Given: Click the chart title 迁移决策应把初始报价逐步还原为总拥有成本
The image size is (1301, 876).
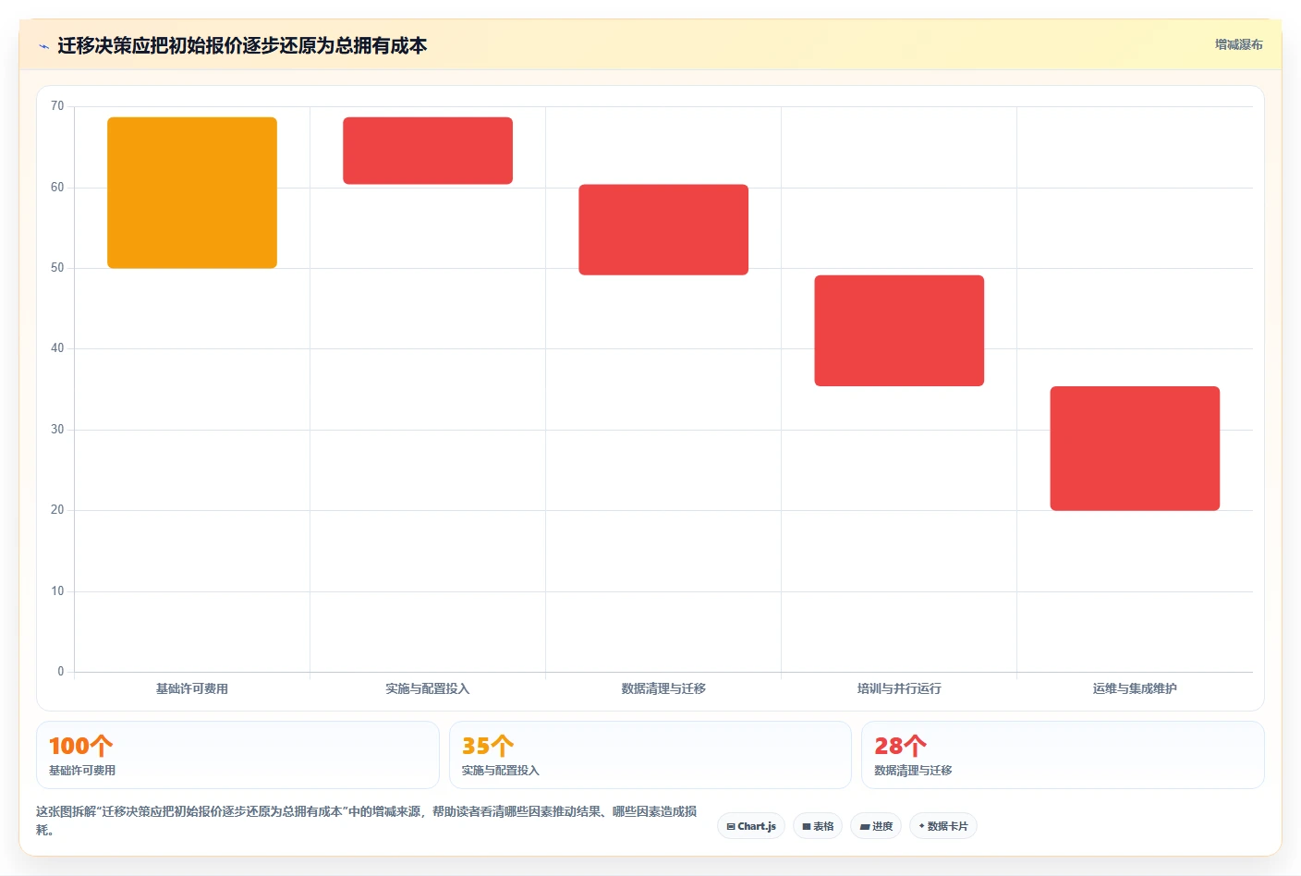Looking at the screenshot, I should (242, 45).
